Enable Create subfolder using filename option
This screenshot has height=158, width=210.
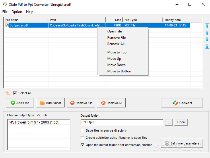82,138
